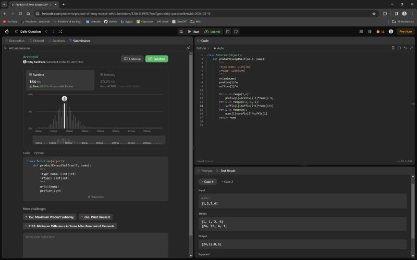
Task: Expand editor to fullscreen icon
Action: [411, 48]
